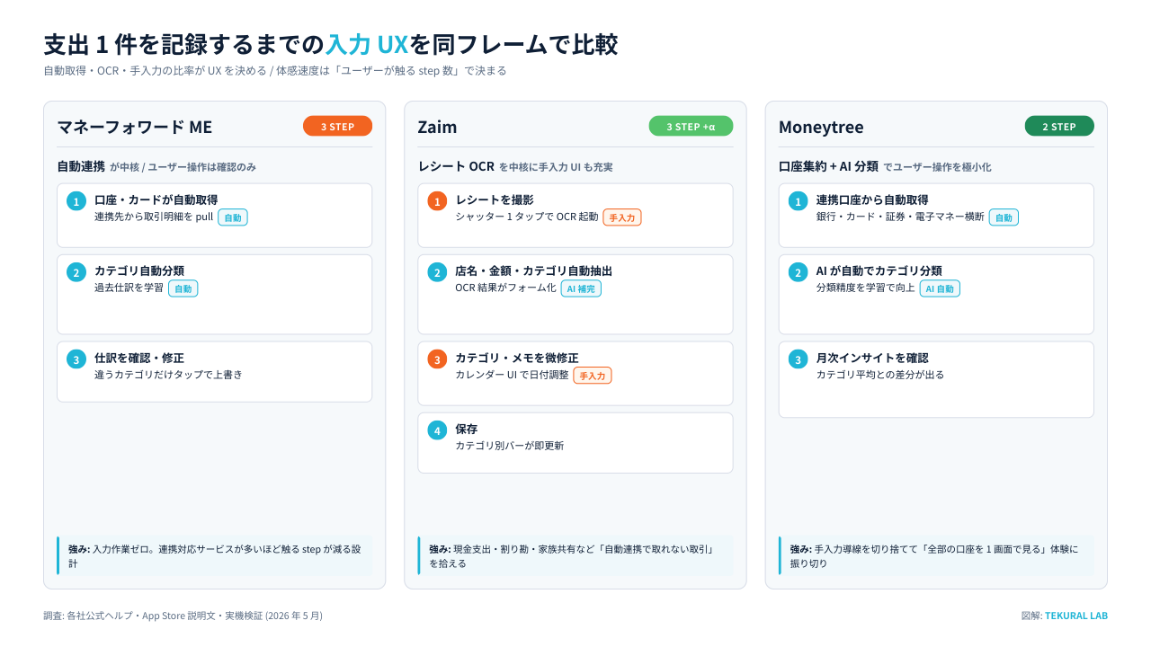Select the Moneytree card heading
This screenshot has width=1151, height=647.
pos(821,127)
